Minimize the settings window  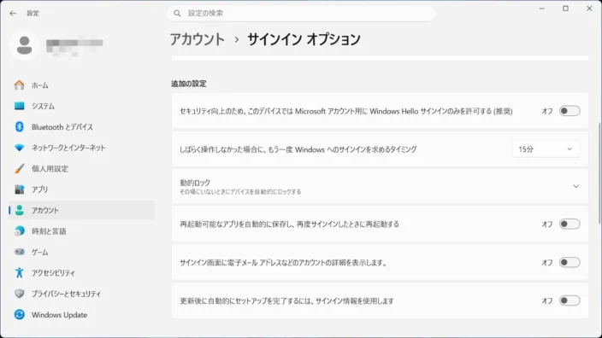[542, 9]
